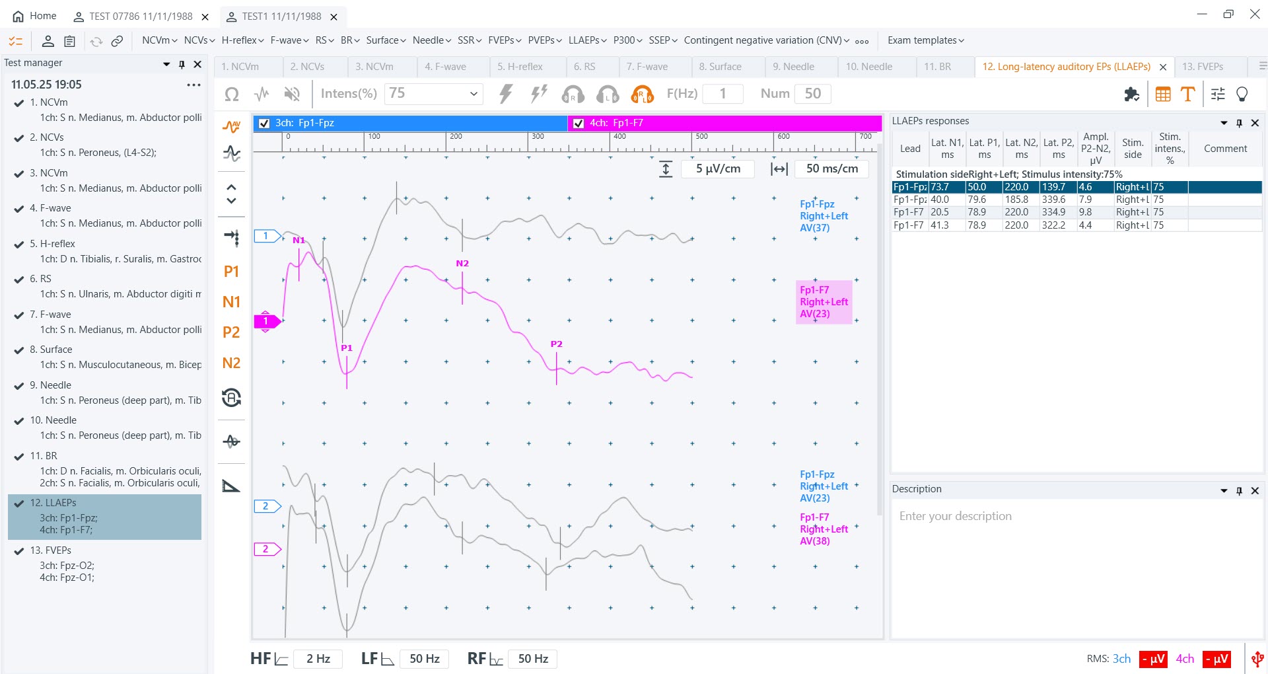Select 13. FVEPs in Test manager
Screen dimensions: 1268x674
pos(50,550)
